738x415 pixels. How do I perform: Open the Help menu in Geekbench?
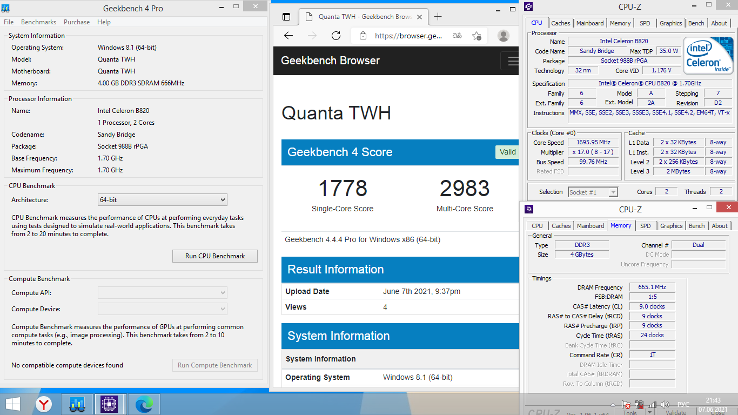(x=104, y=22)
